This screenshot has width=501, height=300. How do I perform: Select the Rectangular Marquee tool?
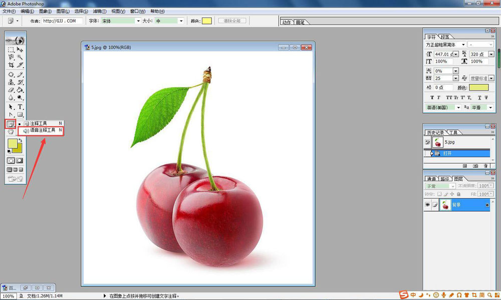pos(11,50)
